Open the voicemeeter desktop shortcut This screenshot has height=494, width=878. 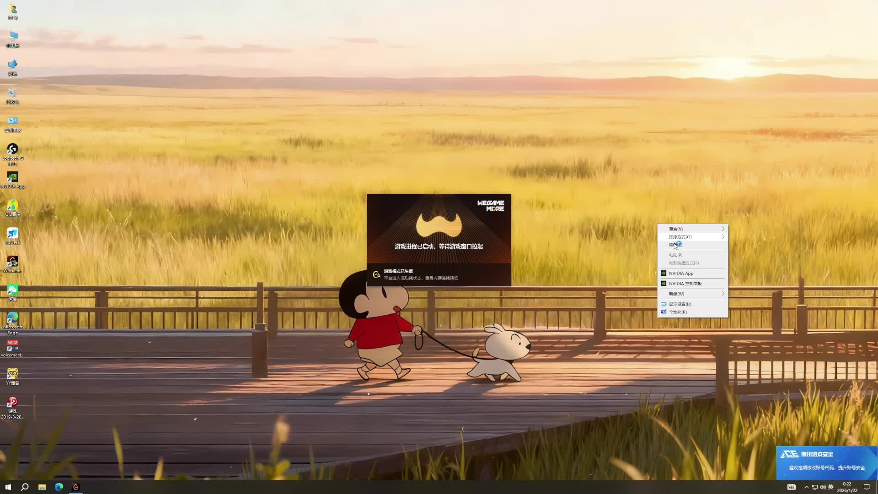(12, 346)
